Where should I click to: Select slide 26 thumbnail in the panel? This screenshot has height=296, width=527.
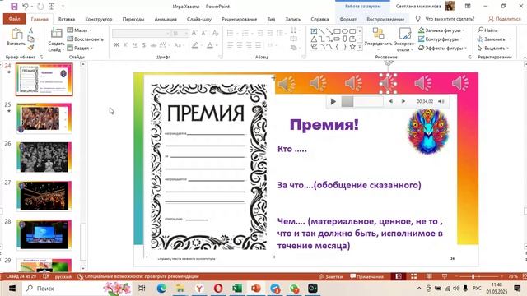point(44,157)
